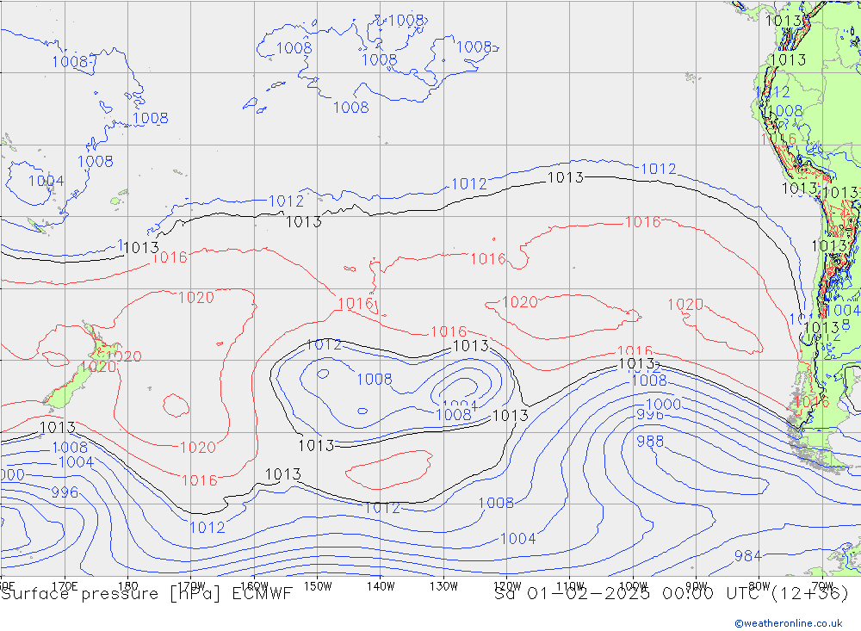This screenshot has width=861, height=631.
Task: Click the '110W' longitude axis label
Action: [570, 585]
